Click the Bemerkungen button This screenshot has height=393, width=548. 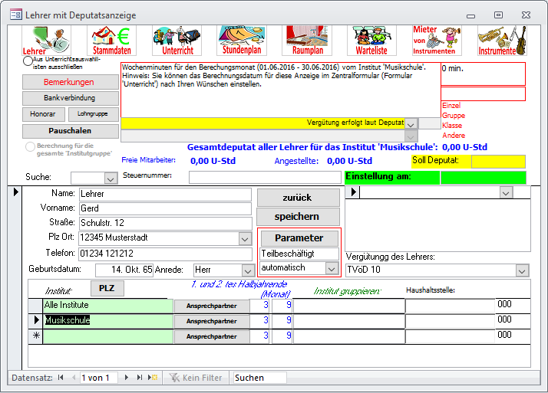(x=70, y=82)
